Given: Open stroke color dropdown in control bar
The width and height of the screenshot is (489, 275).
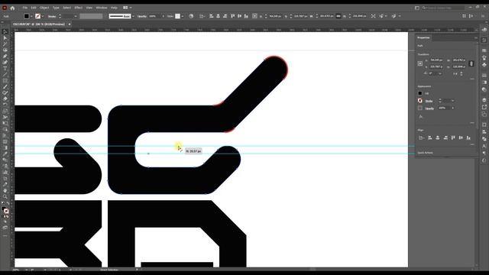Looking at the screenshot, I should click(43, 16).
